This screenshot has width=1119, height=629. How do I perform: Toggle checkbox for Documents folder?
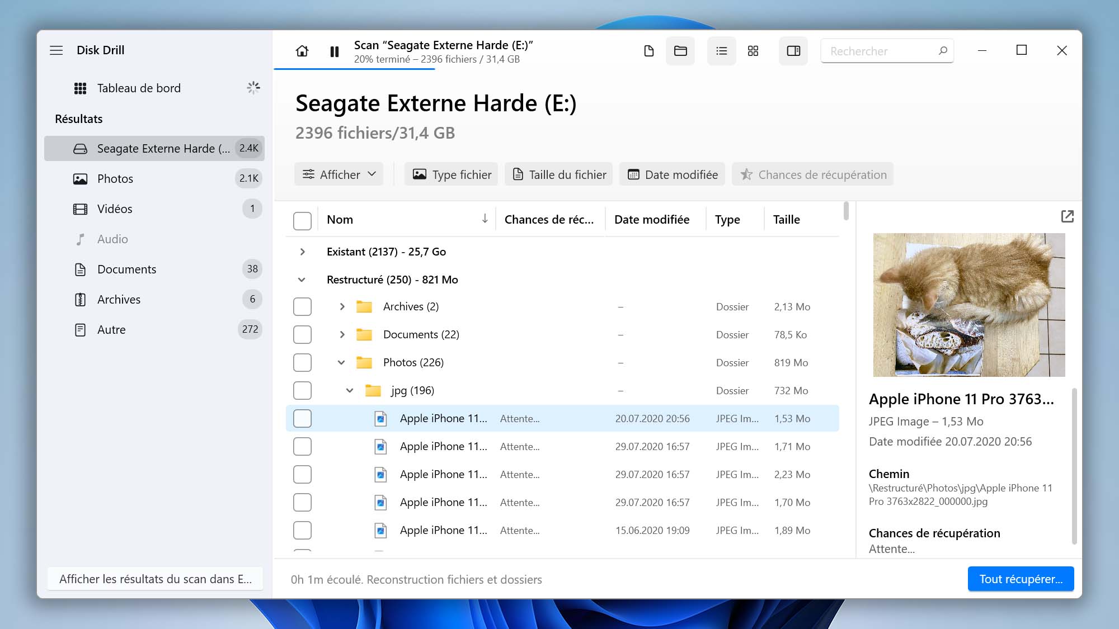[x=302, y=334]
